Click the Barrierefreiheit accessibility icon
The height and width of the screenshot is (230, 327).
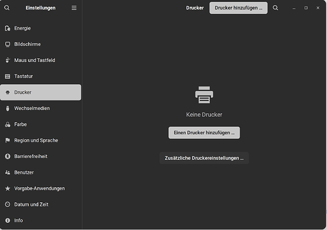8,156
